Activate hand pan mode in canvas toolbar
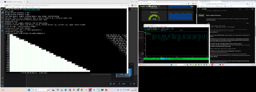This screenshot has height=92, width=256. [114, 84]
